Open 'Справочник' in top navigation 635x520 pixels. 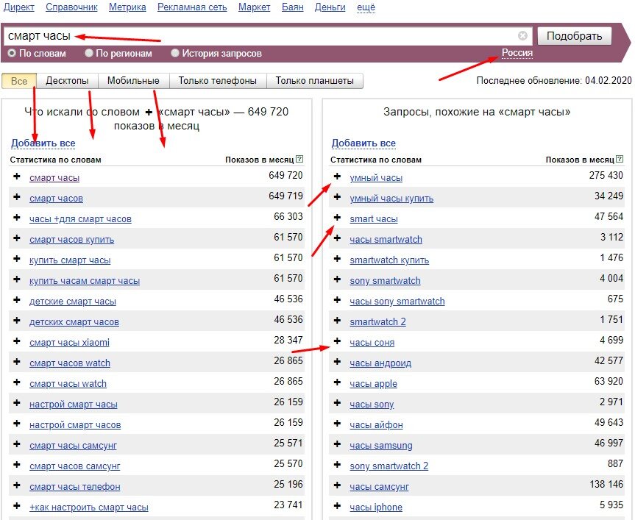tap(71, 7)
